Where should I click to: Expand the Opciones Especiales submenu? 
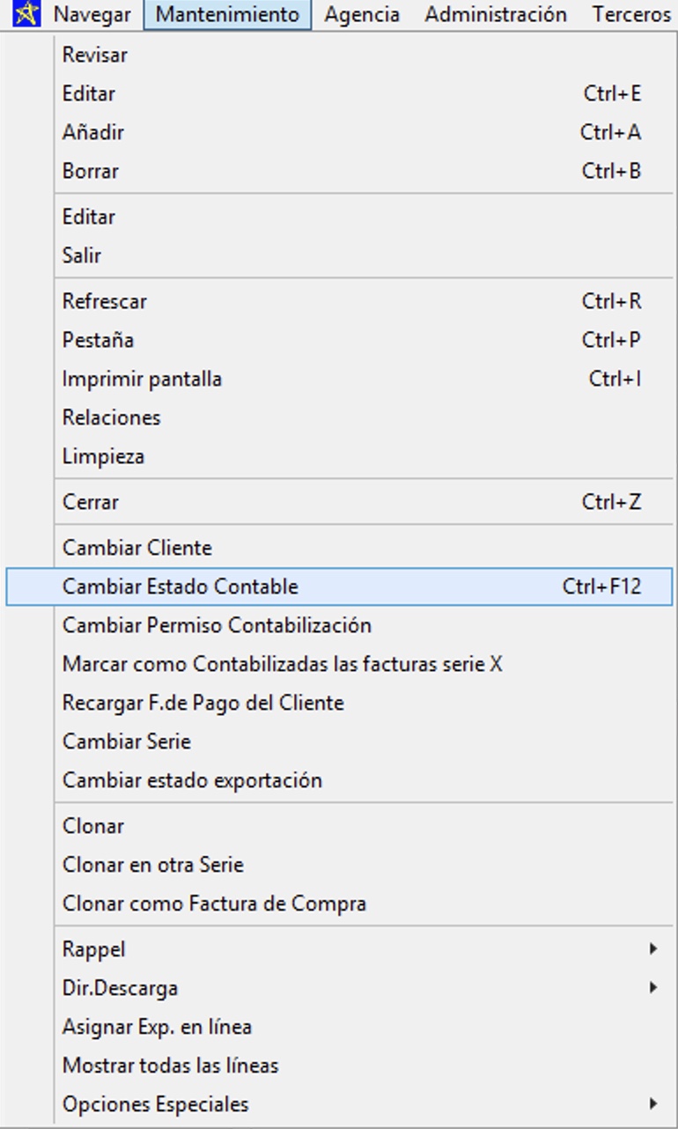155,1104
